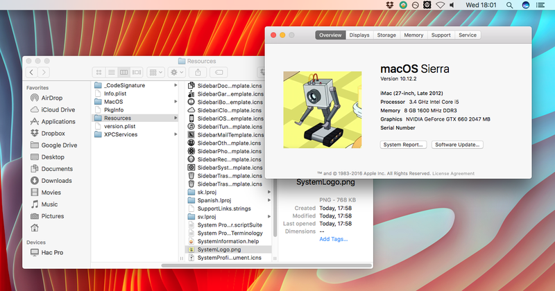Click the Butter Robot system logo image
Screen dimensions: 555x291
point(323,109)
